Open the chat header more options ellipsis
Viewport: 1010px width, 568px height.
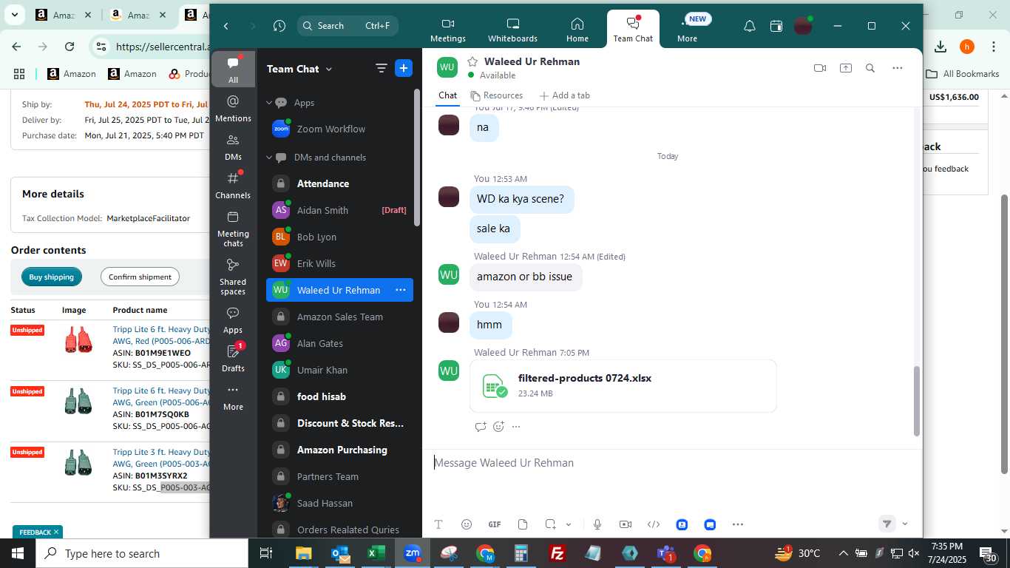(x=898, y=68)
